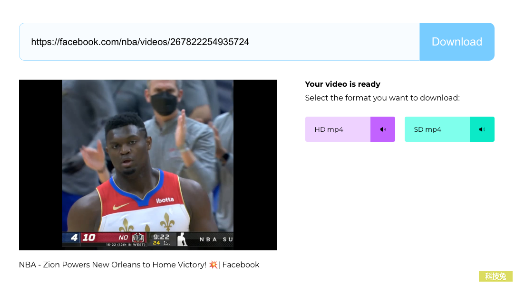This screenshot has width=515, height=284.
Task: Click the gold Nike swoosh on jersey
Action: pos(121,207)
